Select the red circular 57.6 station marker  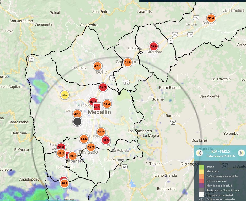93,101
